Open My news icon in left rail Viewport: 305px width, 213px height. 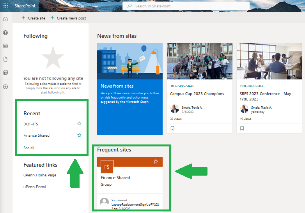tap(5, 46)
